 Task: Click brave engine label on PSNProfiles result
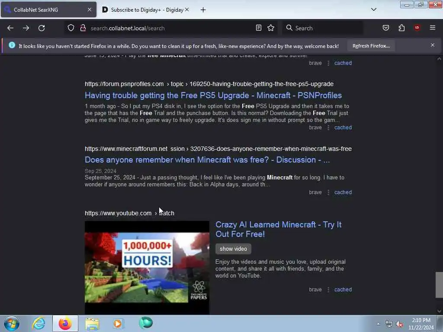pos(315,128)
